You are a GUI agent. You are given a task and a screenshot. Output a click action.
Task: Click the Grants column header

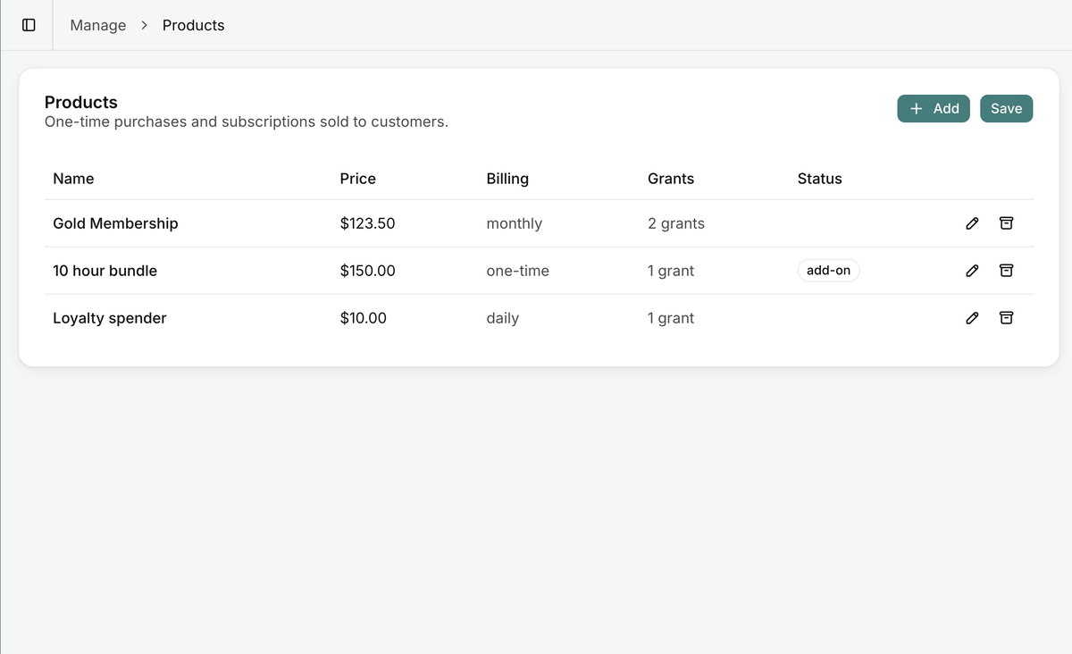[x=671, y=179]
